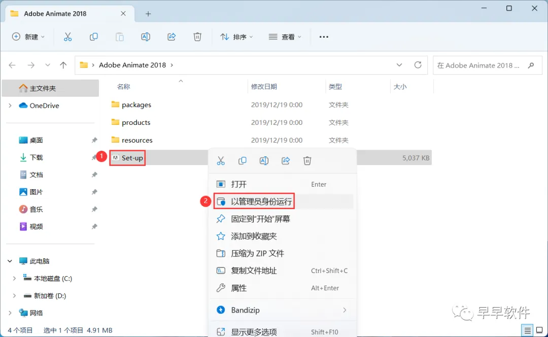Viewport: 548px width, 337px height.
Task: Unpin 桌面 using its pin icon
Action: point(94,140)
